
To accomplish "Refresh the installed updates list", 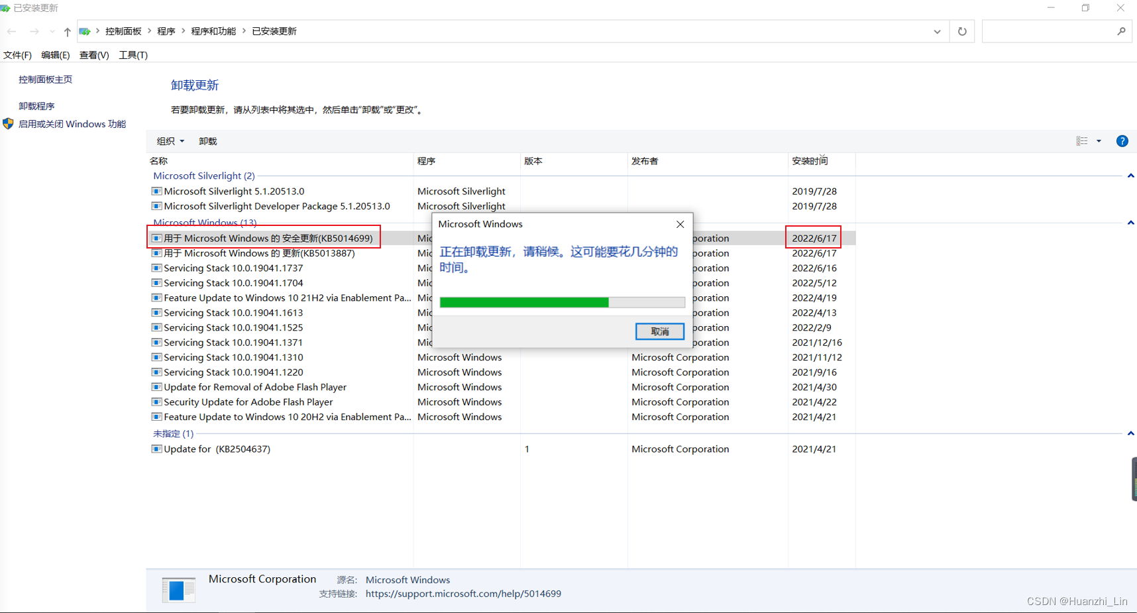I will point(962,31).
